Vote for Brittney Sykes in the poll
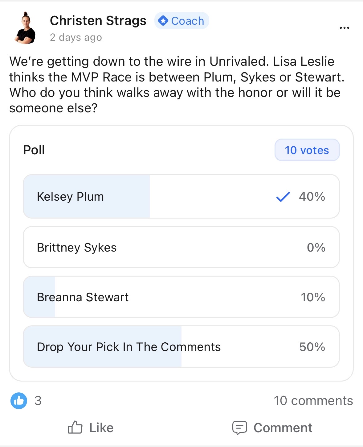 [182, 247]
